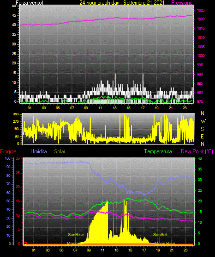Select the green 'Temperatura' legend label

[158, 151]
